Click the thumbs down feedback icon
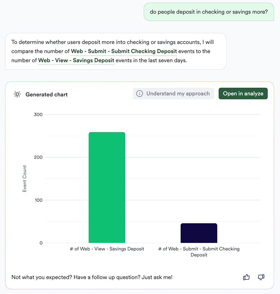The height and width of the screenshot is (294, 280). pyautogui.click(x=261, y=277)
